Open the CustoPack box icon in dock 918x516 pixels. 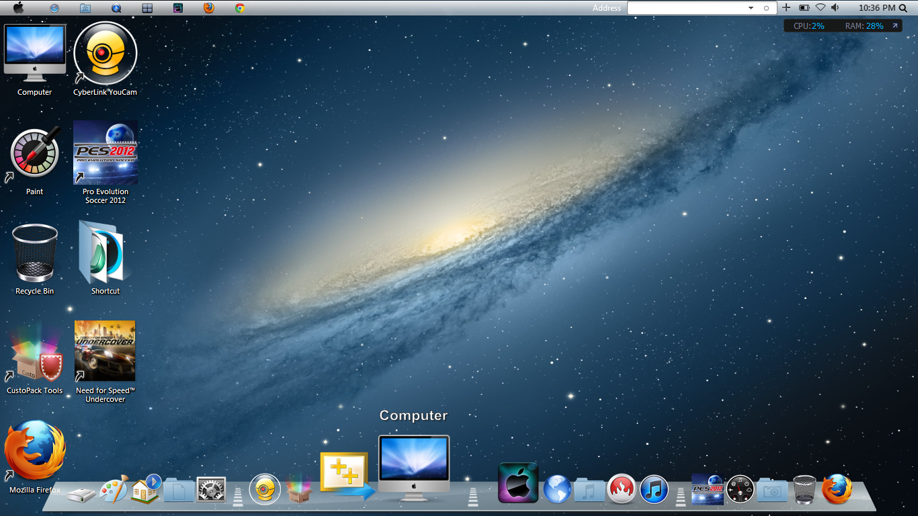[x=298, y=490]
